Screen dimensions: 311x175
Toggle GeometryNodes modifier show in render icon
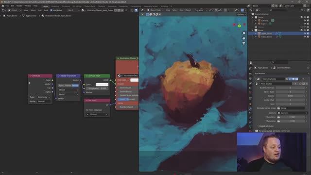coord(297,79)
